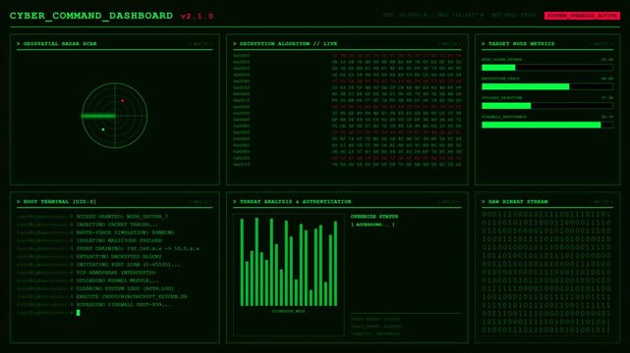Click the signature wave bar chart
The width and height of the screenshot is (630, 353).
tap(289, 263)
